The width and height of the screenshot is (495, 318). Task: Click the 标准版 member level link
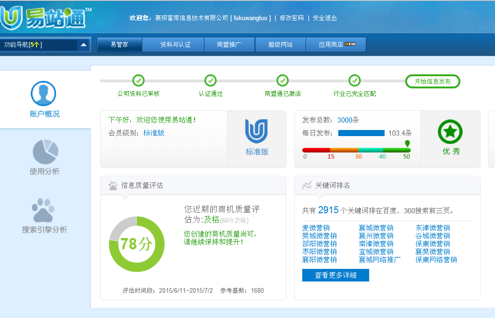click(x=154, y=133)
